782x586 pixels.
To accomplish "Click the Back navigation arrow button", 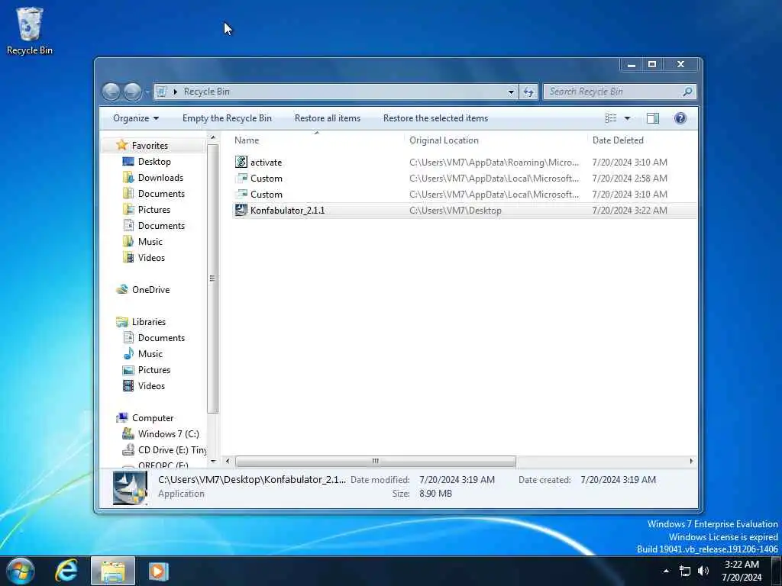I will click(x=111, y=92).
